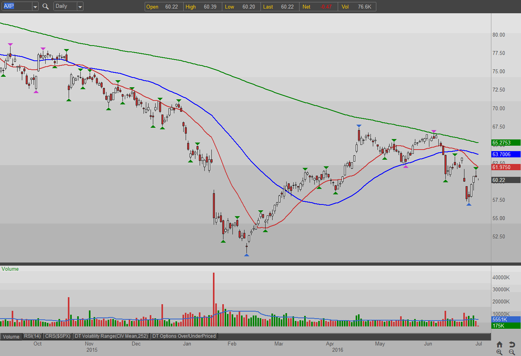
Task: Select the DT Options Over/UnderPriced tab
Action: click(184, 336)
